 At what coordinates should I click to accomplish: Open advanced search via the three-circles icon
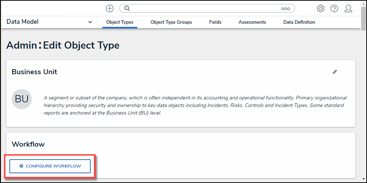tap(285, 9)
